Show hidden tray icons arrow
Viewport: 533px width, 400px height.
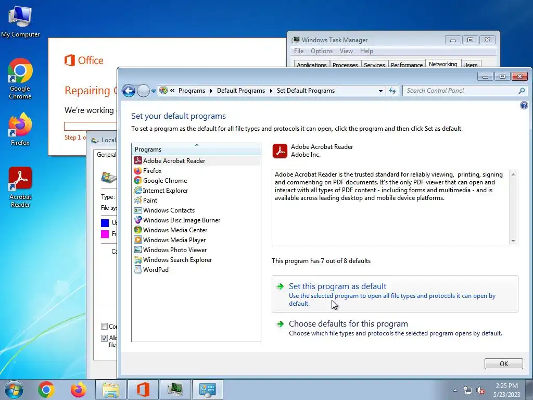pyautogui.click(x=455, y=390)
